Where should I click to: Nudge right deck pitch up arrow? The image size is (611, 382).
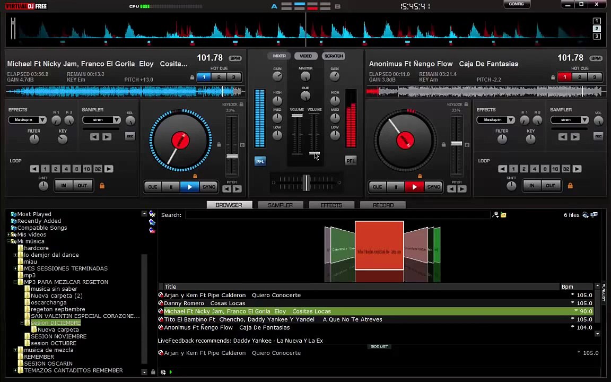click(462, 189)
